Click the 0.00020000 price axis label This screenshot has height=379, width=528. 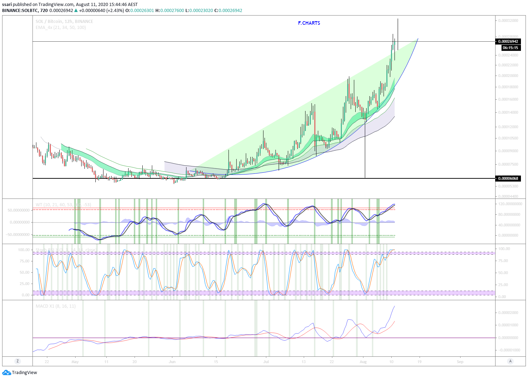pos(508,76)
